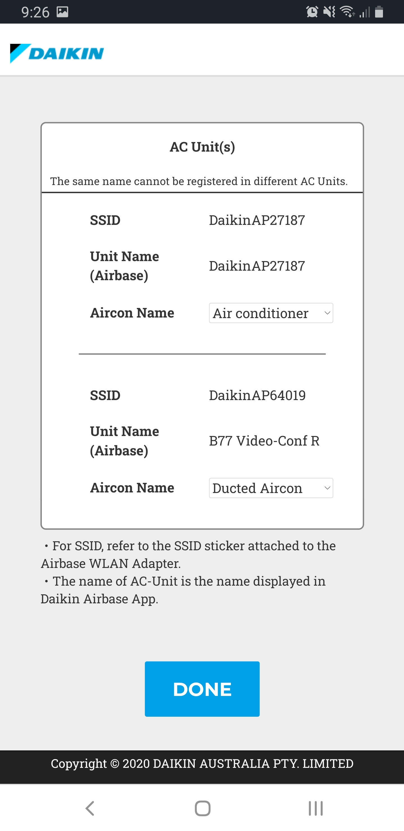Tap the battery status icon
Viewport: 404px width, 831px height.
pos(379,12)
